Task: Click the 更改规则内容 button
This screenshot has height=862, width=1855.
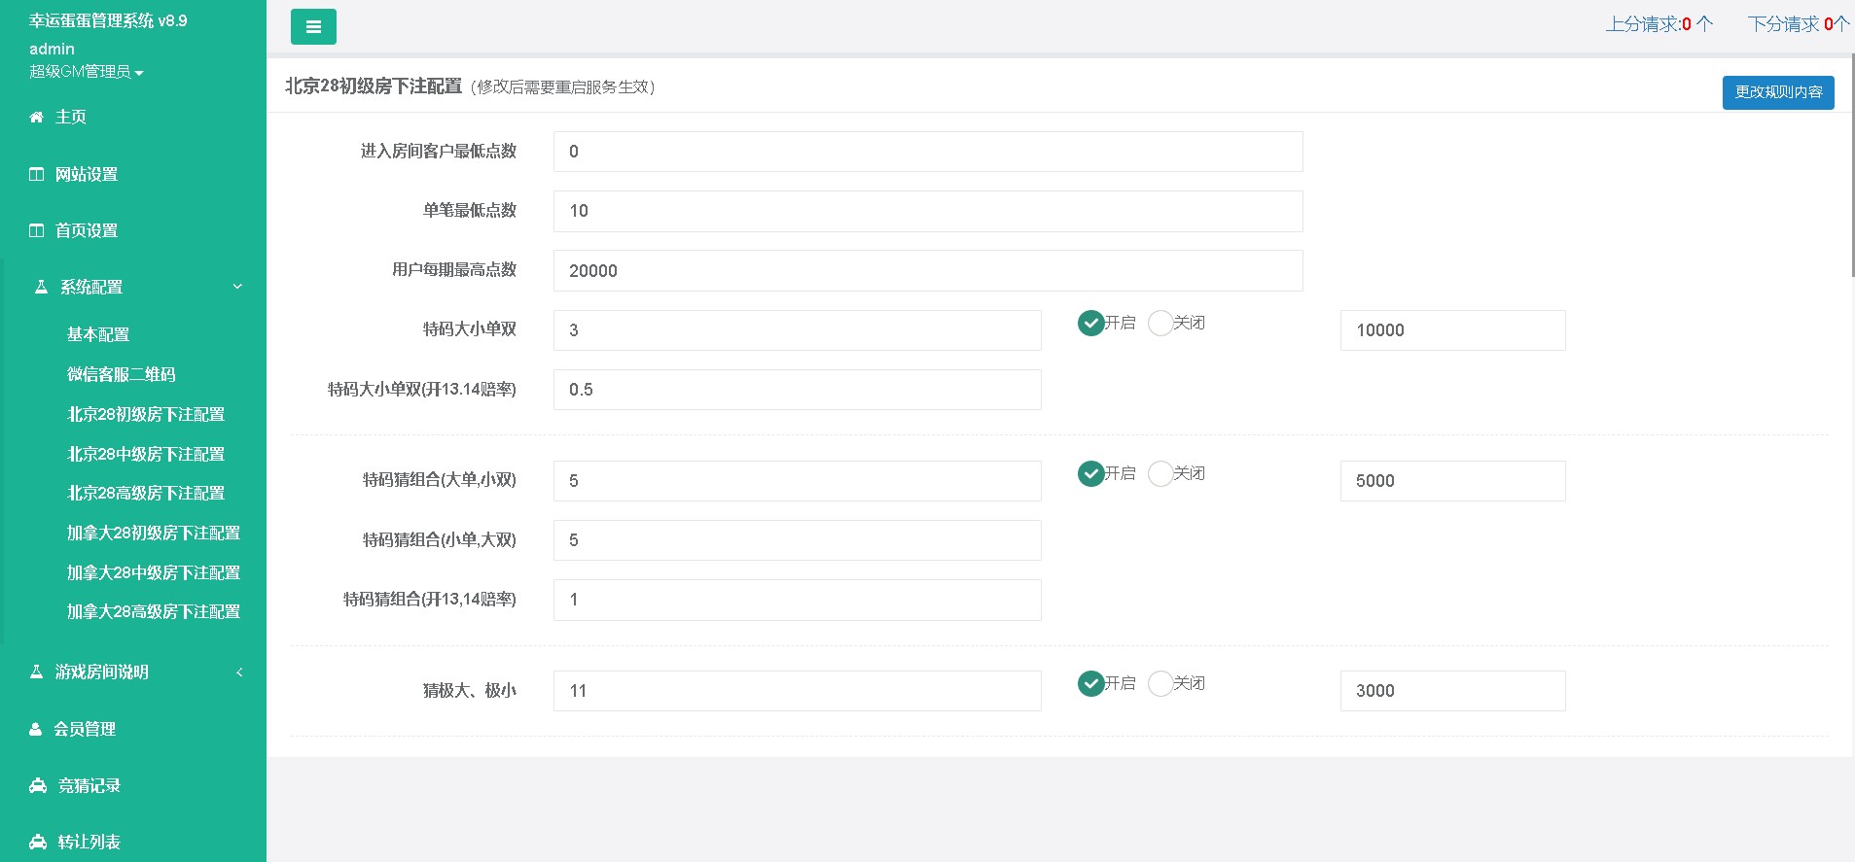Action: click(x=1777, y=92)
